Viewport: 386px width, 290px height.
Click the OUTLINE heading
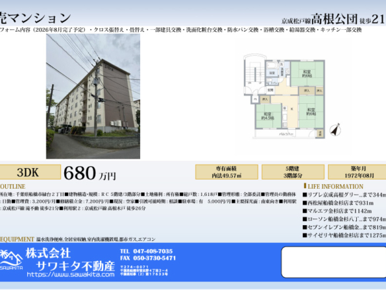tap(13, 187)
